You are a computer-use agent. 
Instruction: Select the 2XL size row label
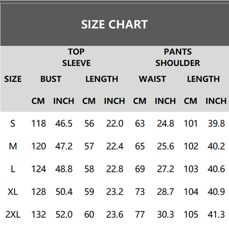tap(13, 214)
